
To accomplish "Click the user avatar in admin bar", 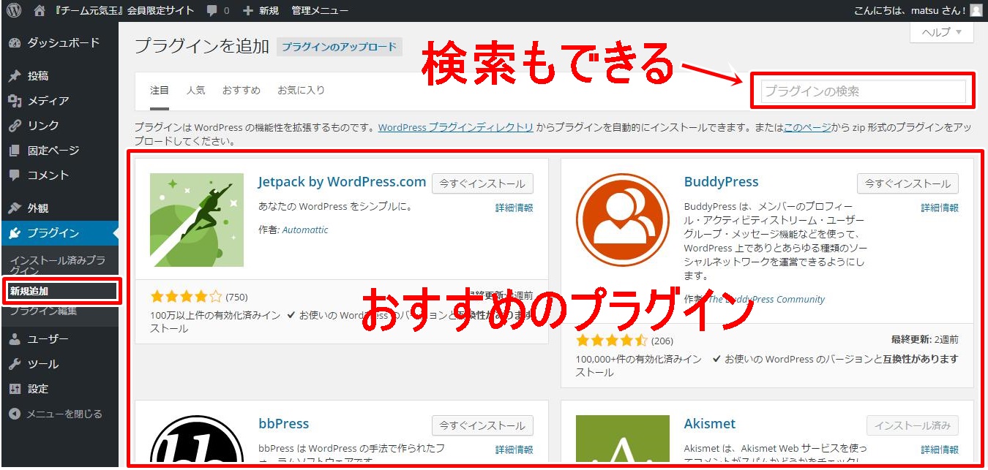I will tap(976, 10).
